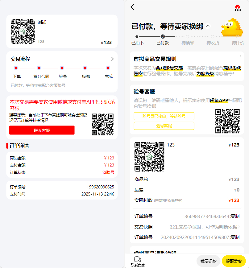
Task: Tap the product QR code thumbnail labeled 测试
Action: (23, 32)
